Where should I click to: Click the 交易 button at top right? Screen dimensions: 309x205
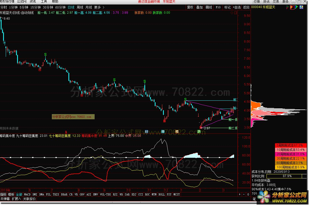coord(276,2)
